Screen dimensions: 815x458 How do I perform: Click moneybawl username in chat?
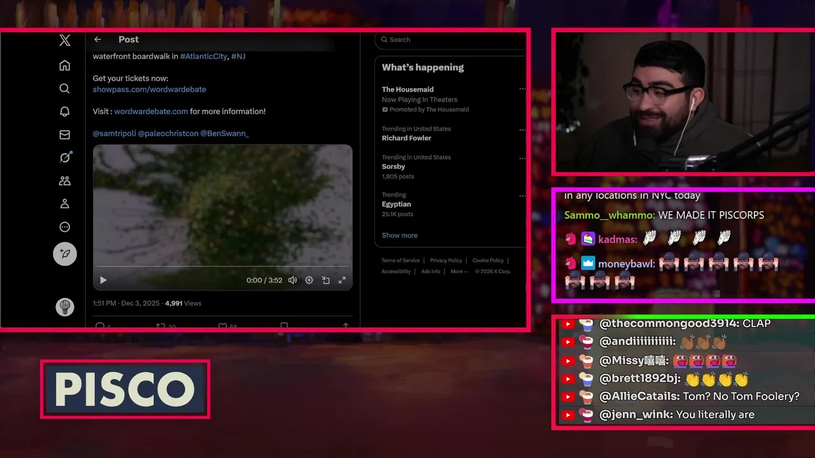click(626, 264)
